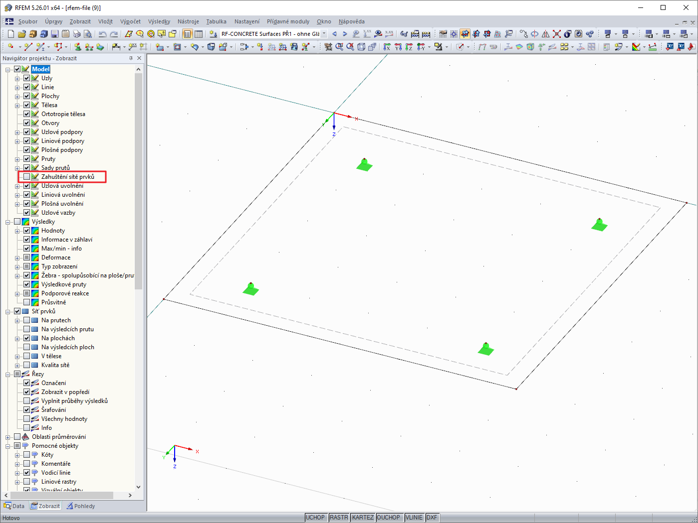Collapse the Řezy tree node
Image resolution: width=698 pixels, height=523 pixels.
click(8, 374)
